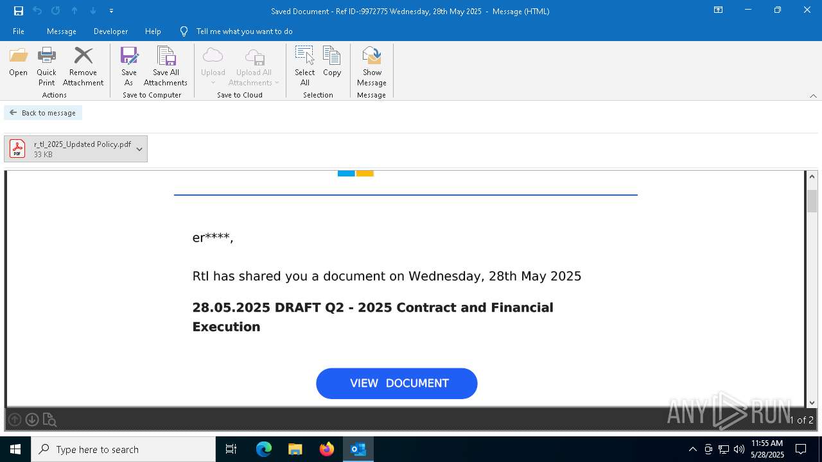
Task: Collapse the ribbon with the chevron
Action: [x=813, y=96]
